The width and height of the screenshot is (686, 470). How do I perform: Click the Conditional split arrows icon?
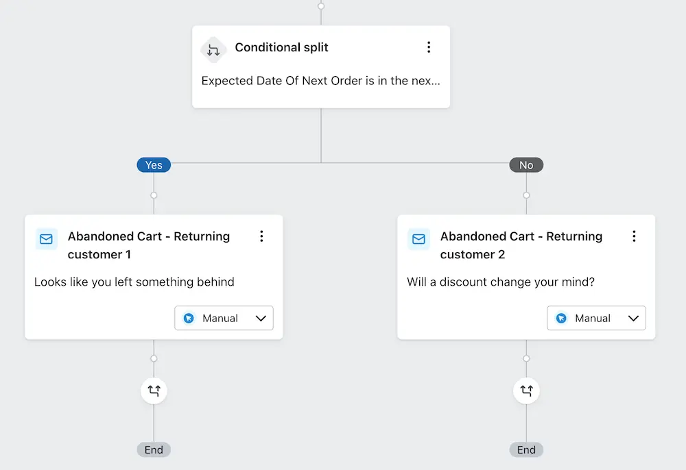pyautogui.click(x=213, y=50)
